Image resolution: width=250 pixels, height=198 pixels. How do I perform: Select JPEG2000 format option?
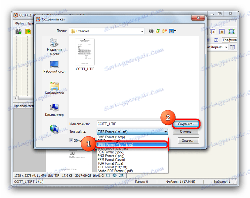point(132,148)
